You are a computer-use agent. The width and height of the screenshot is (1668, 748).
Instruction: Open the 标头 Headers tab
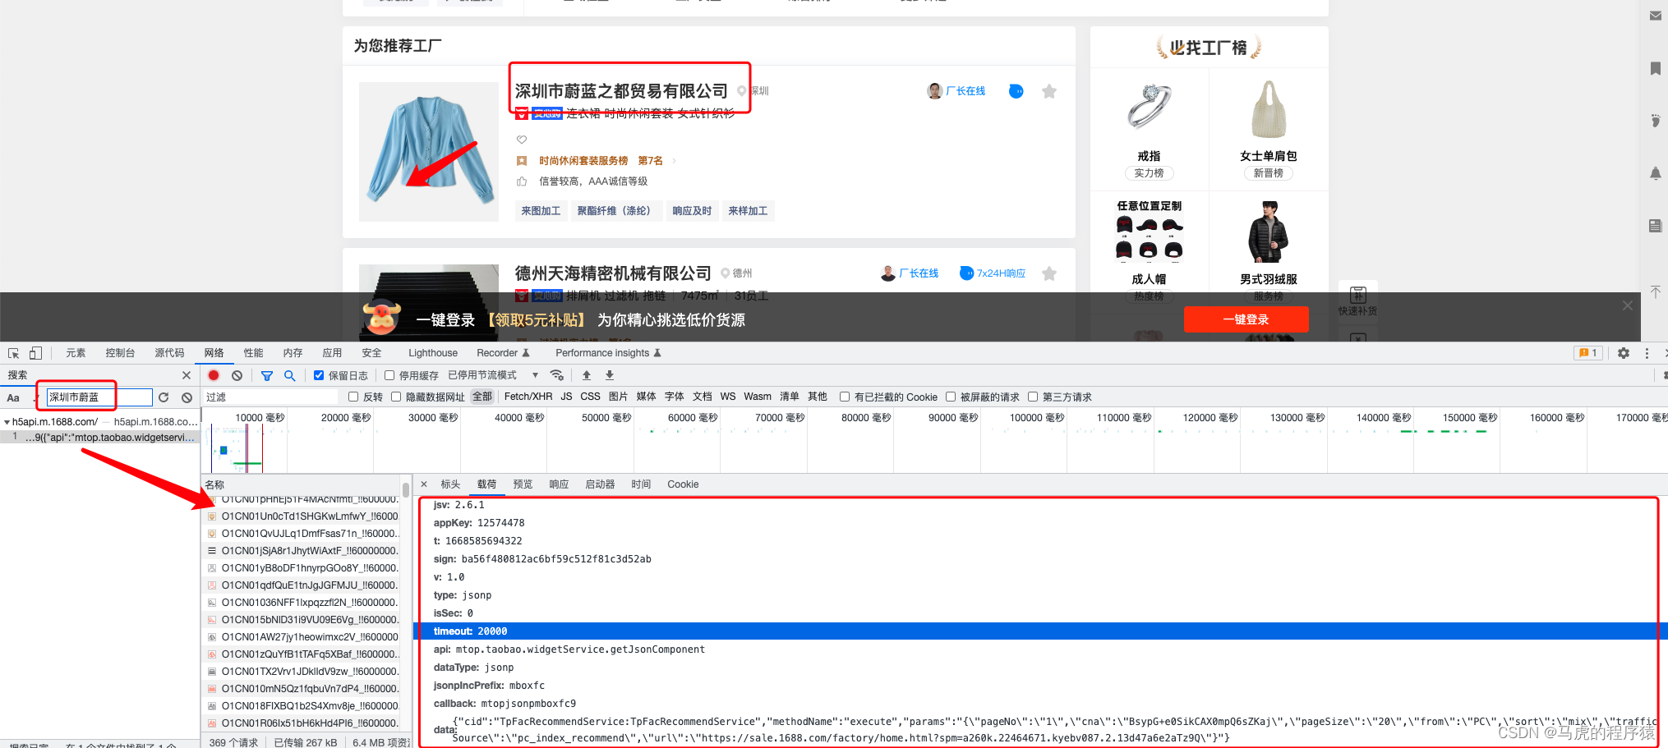(450, 484)
